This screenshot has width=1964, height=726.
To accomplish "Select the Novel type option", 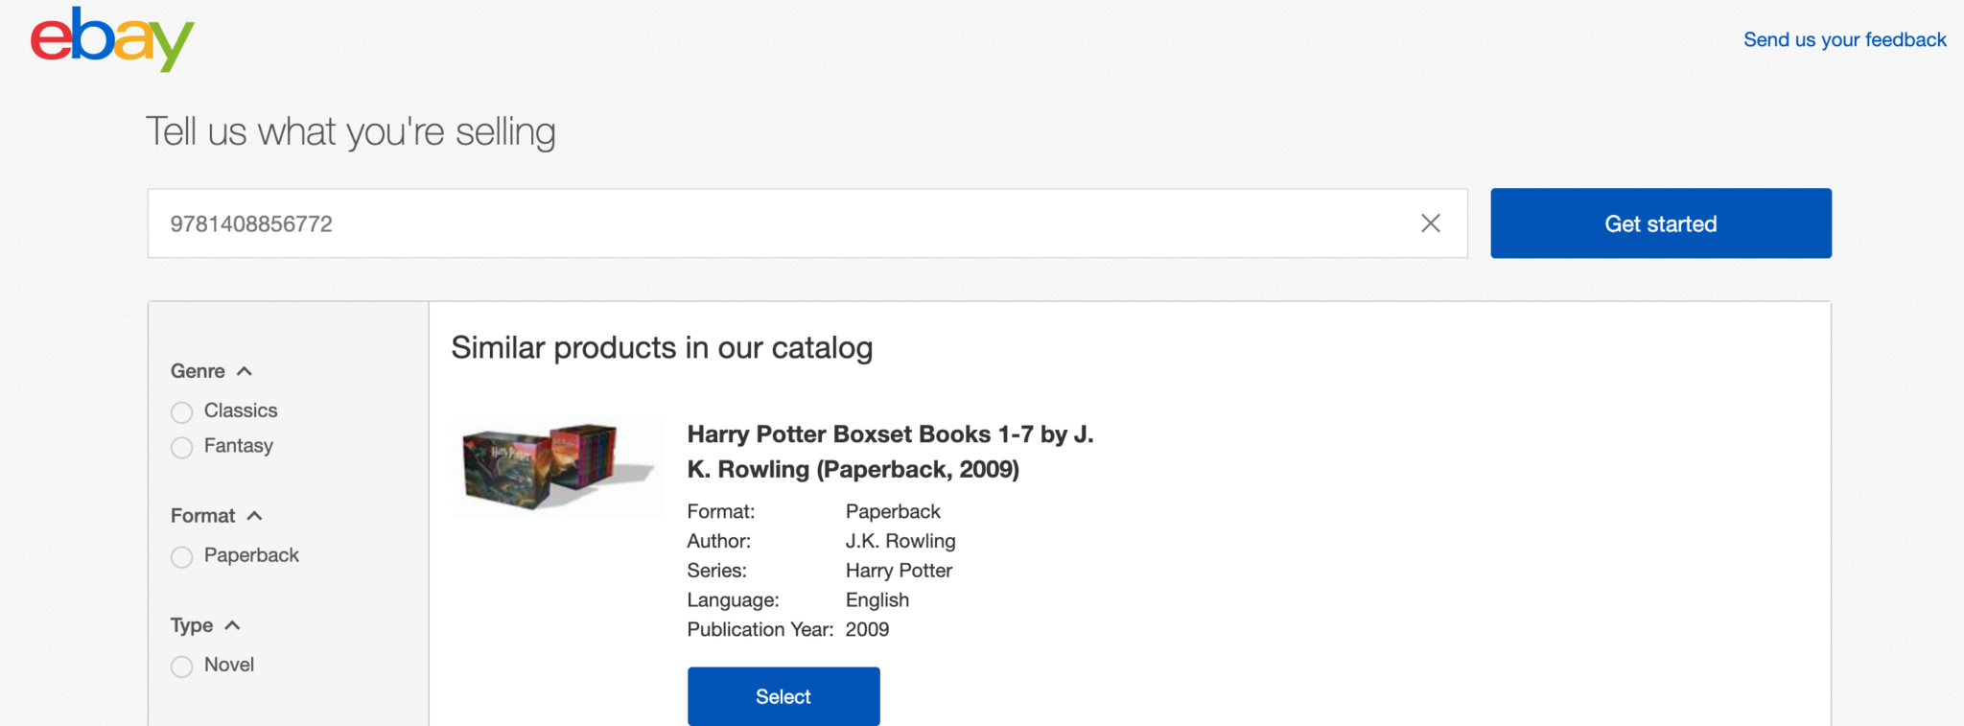I will pos(181,666).
